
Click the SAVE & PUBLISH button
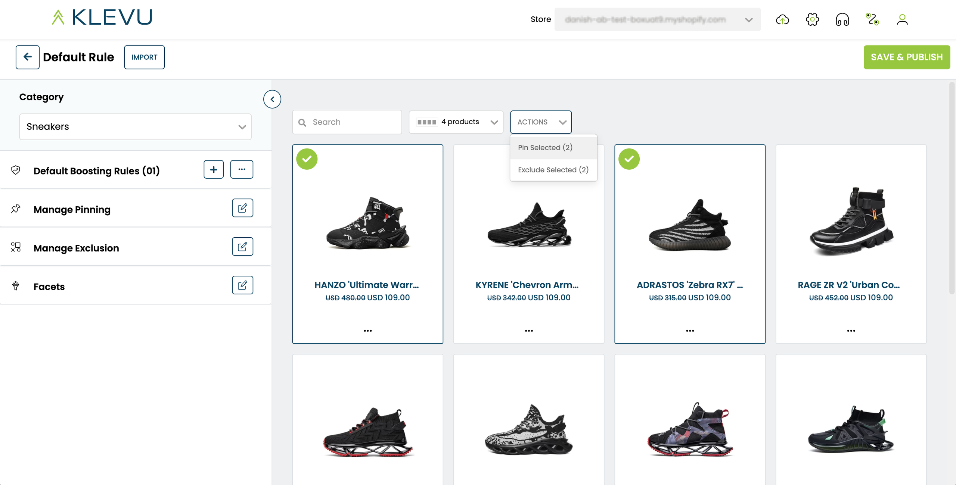pos(906,57)
